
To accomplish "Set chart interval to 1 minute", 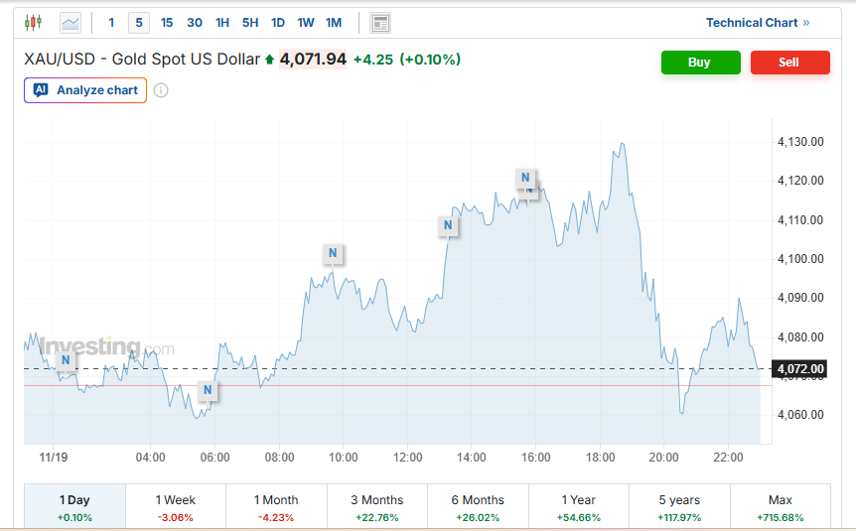I will 111,23.
